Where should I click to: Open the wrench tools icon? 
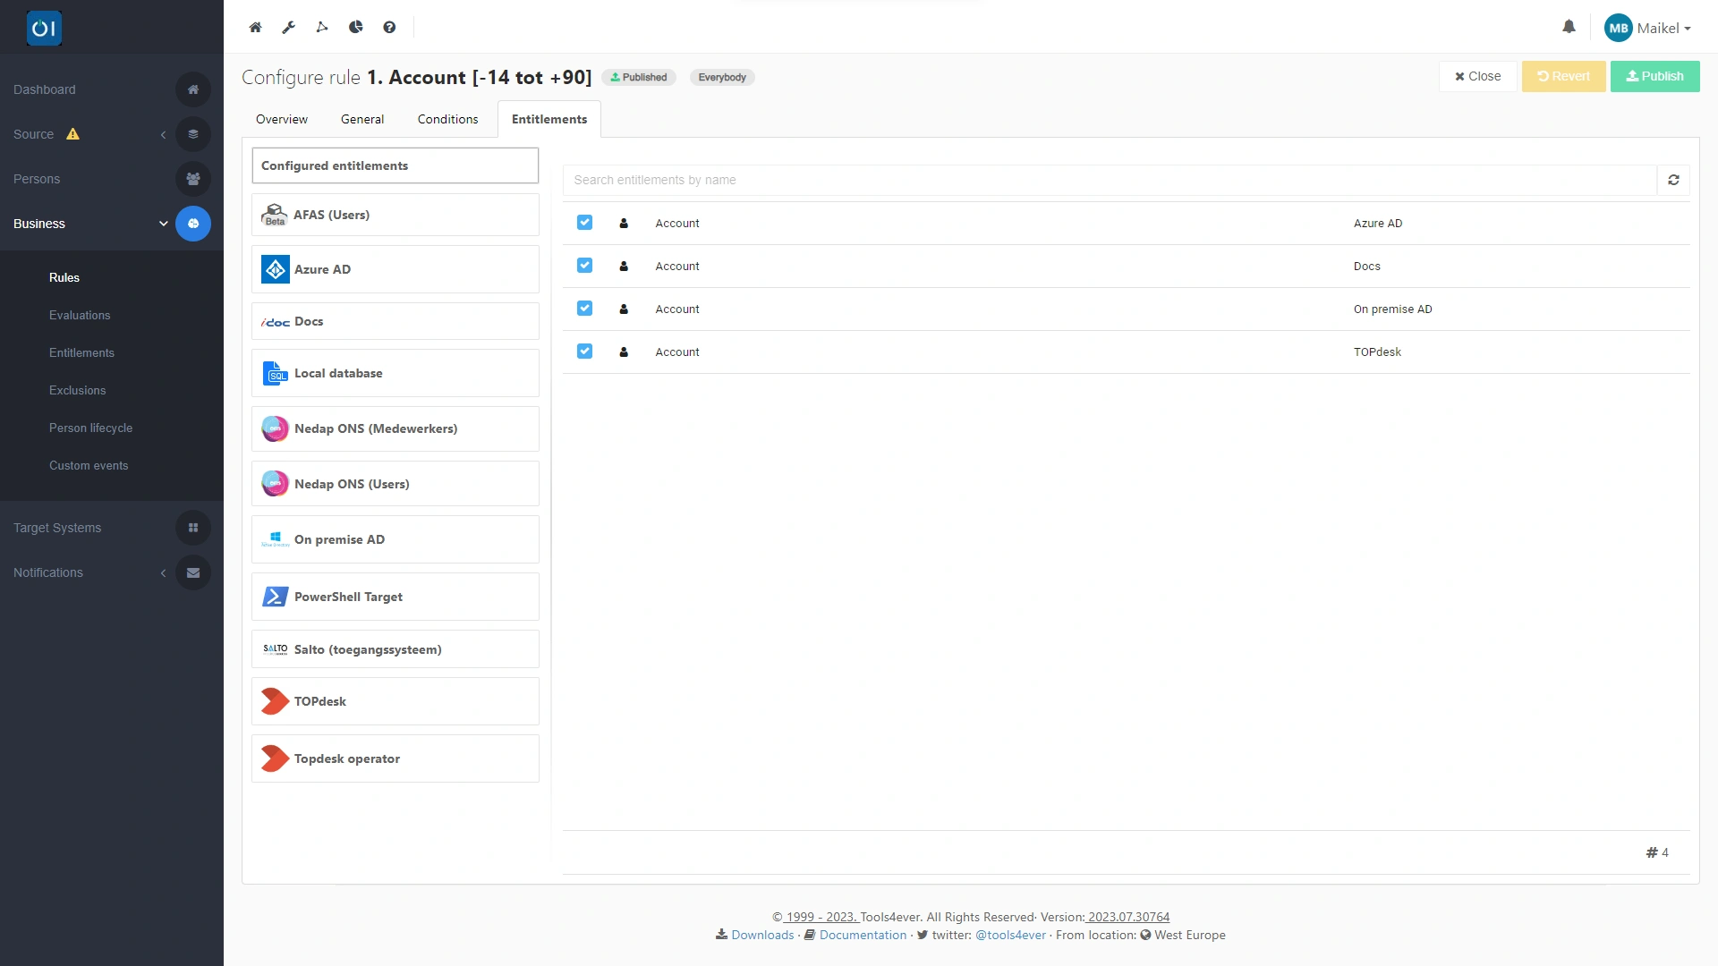[x=288, y=27]
